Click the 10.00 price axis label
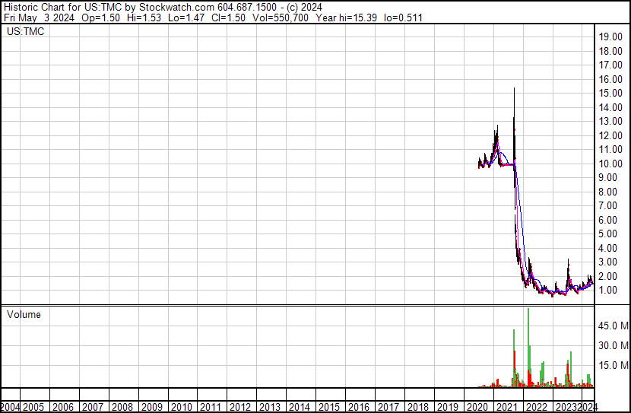Viewport: 631px width, 413px height. click(610, 164)
